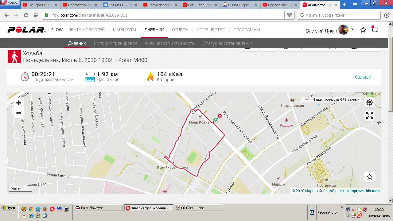Image resolution: width=393 pixels, height=221 pixels.
Task: Open the ОТЧЕТЫ menu item
Action: (x=180, y=30)
